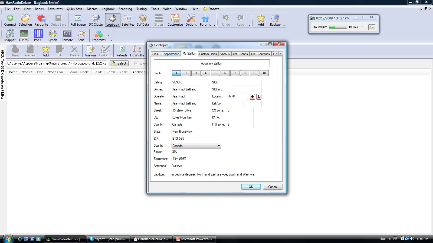
Task: Select station profile 3
Action: (196, 73)
